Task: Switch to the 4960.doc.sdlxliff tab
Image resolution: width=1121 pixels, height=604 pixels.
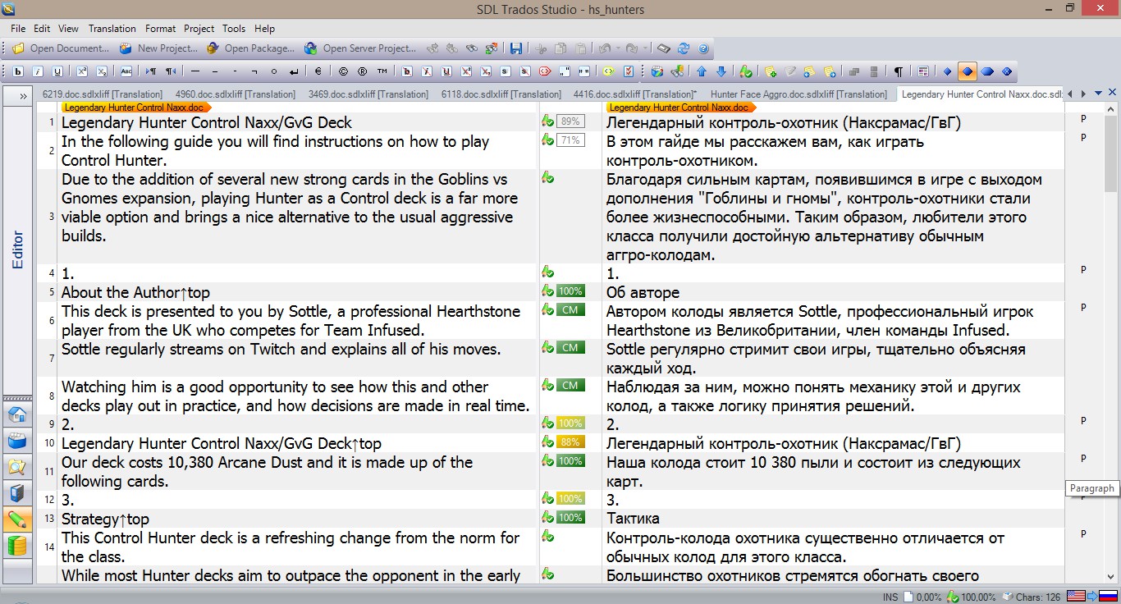Action: (236, 94)
